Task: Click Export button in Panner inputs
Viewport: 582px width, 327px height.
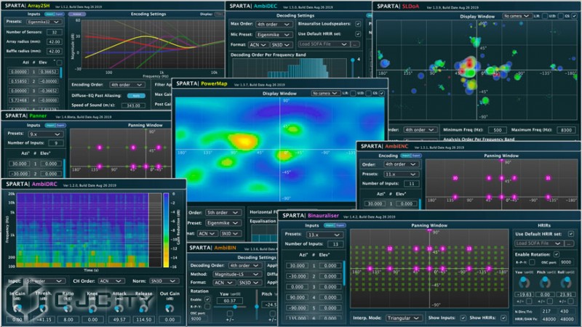Action: [x=60, y=125]
